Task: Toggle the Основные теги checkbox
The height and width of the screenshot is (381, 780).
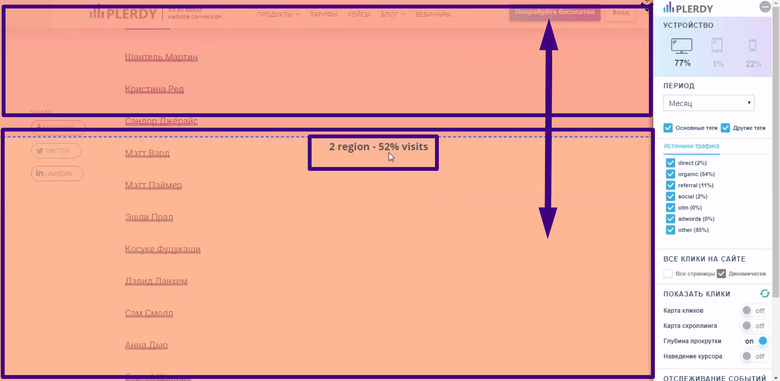Action: point(668,128)
